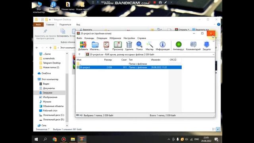Select OneDrive in Explorer sidebar

click(x=46, y=73)
